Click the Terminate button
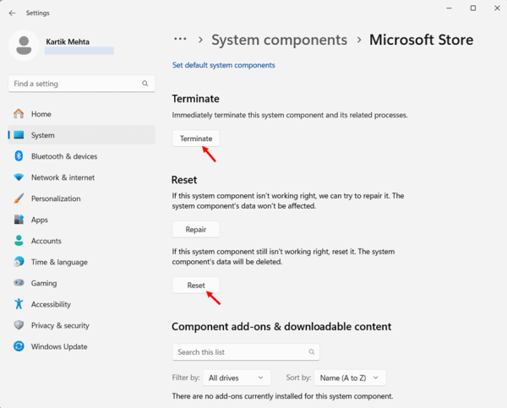Screen dimensions: 507x408 [x=196, y=139]
